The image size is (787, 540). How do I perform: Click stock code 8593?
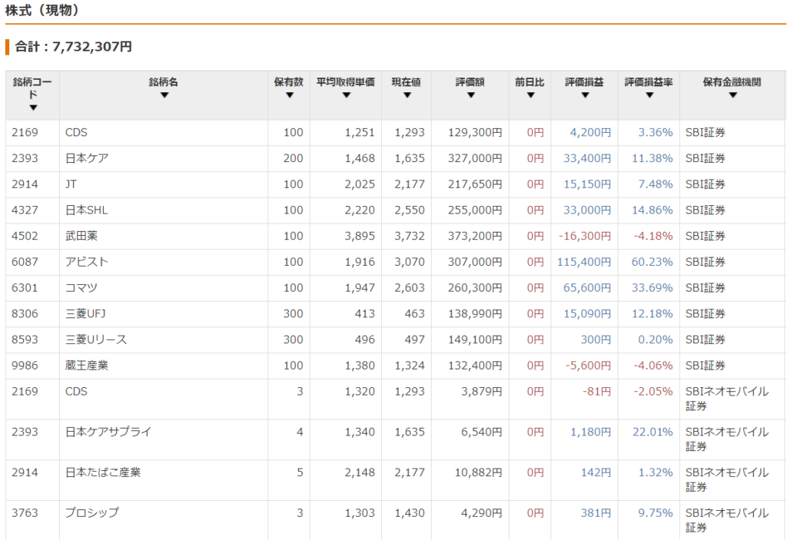[x=25, y=340]
